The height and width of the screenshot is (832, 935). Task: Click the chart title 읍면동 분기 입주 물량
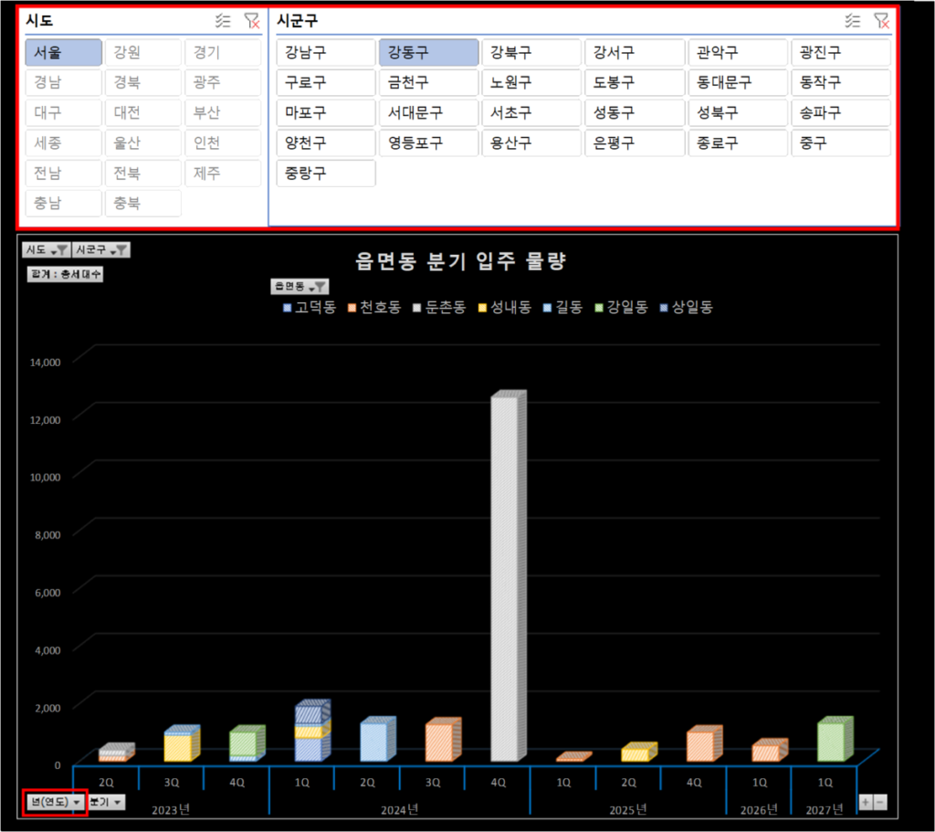(461, 261)
